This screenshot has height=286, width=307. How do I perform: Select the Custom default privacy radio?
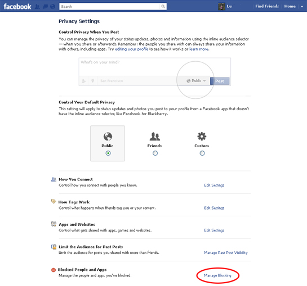click(x=202, y=153)
